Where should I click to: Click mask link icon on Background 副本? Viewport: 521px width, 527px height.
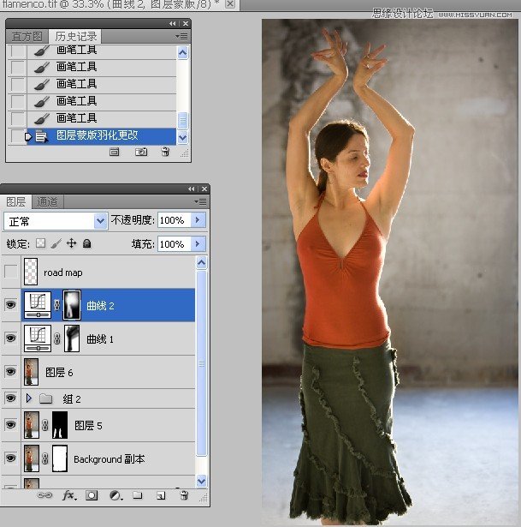click(45, 458)
